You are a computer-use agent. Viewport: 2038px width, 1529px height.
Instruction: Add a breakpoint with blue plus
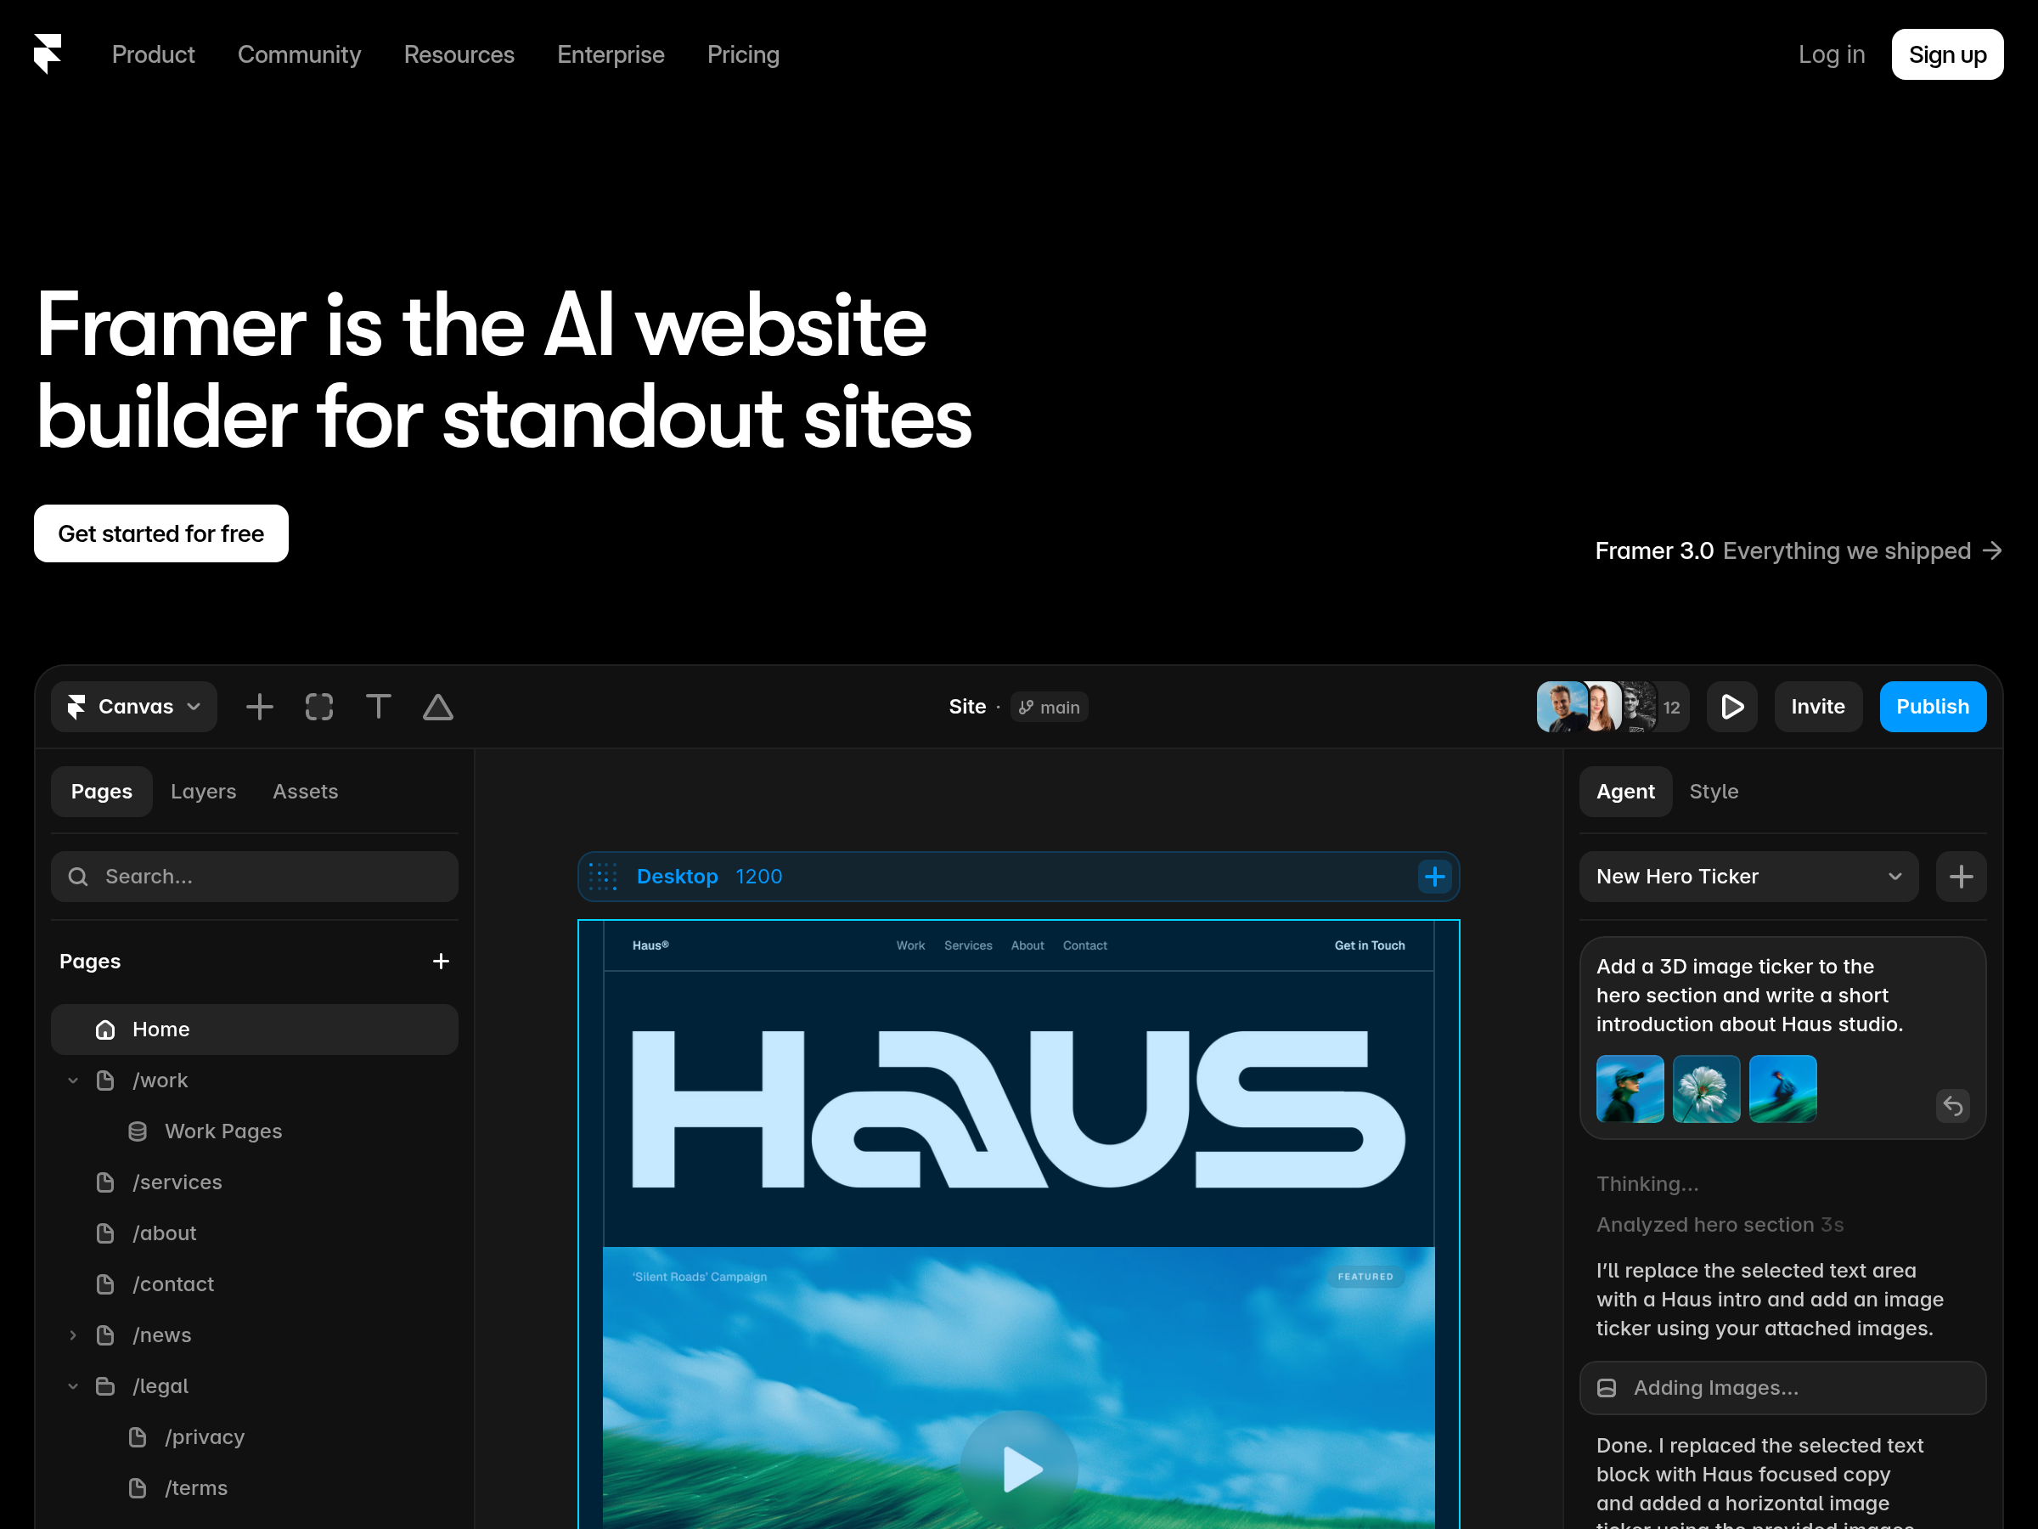[x=1434, y=877]
